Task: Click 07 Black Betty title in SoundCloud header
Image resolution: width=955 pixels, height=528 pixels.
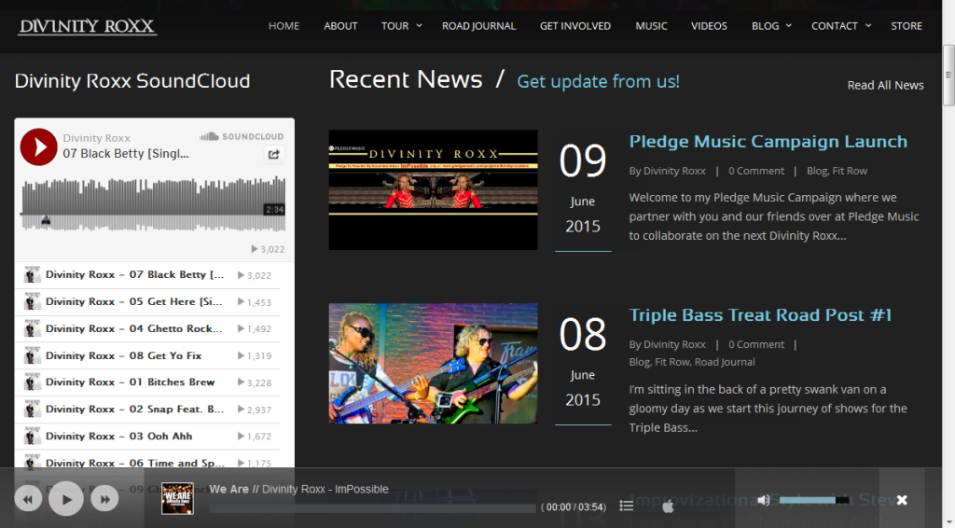Action: [126, 154]
